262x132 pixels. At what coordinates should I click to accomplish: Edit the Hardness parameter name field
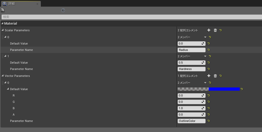point(191,69)
